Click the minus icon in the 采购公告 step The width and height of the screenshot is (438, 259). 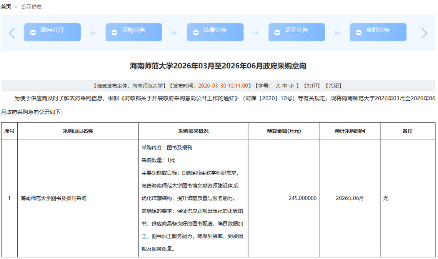tap(115, 33)
